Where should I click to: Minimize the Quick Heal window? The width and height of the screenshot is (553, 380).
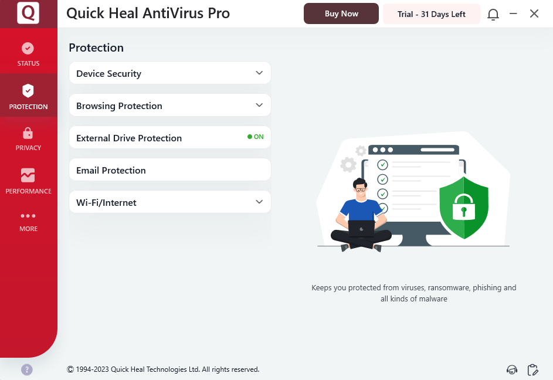[513, 13]
